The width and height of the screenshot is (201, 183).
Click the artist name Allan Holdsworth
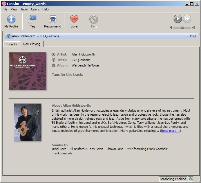pyautogui.click(x=83, y=54)
